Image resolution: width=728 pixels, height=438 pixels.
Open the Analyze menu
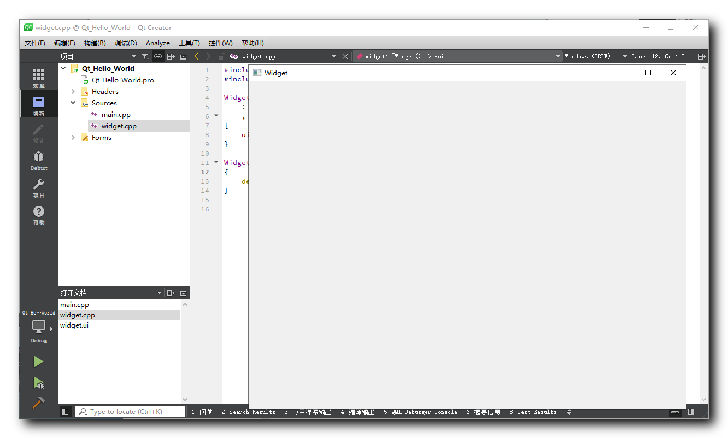tap(158, 43)
